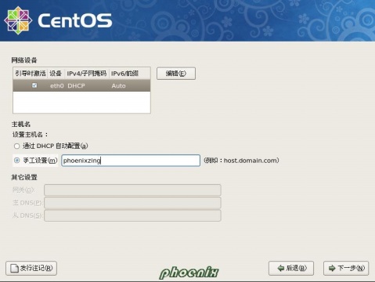375x282 pixels.
Task: Click the CentOS logo icon
Action: point(18,20)
